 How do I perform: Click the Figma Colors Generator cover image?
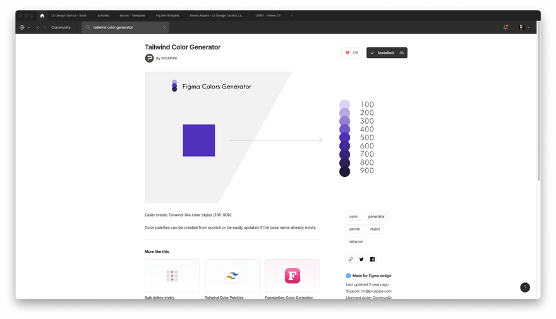pyautogui.click(x=275, y=137)
